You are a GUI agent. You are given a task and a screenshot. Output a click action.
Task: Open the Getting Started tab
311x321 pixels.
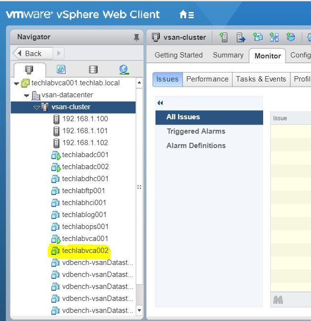(x=179, y=55)
